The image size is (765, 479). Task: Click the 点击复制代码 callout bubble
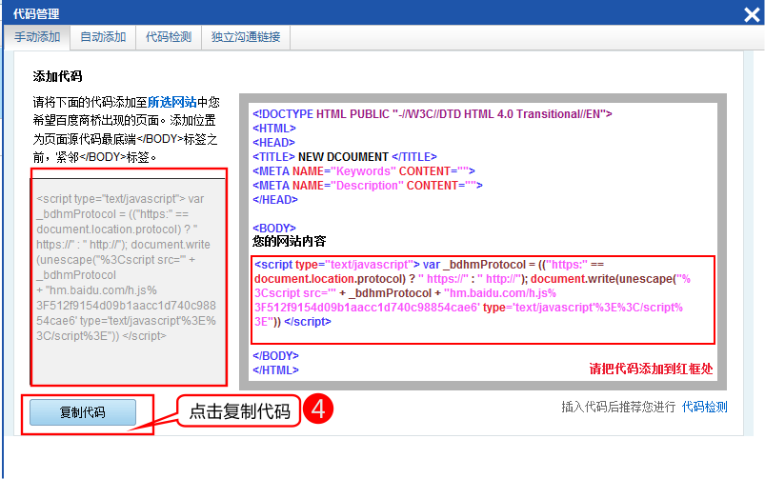(238, 411)
